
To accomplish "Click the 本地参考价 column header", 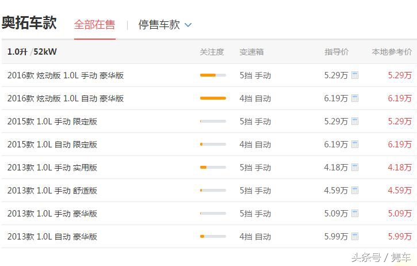I will (x=392, y=52).
